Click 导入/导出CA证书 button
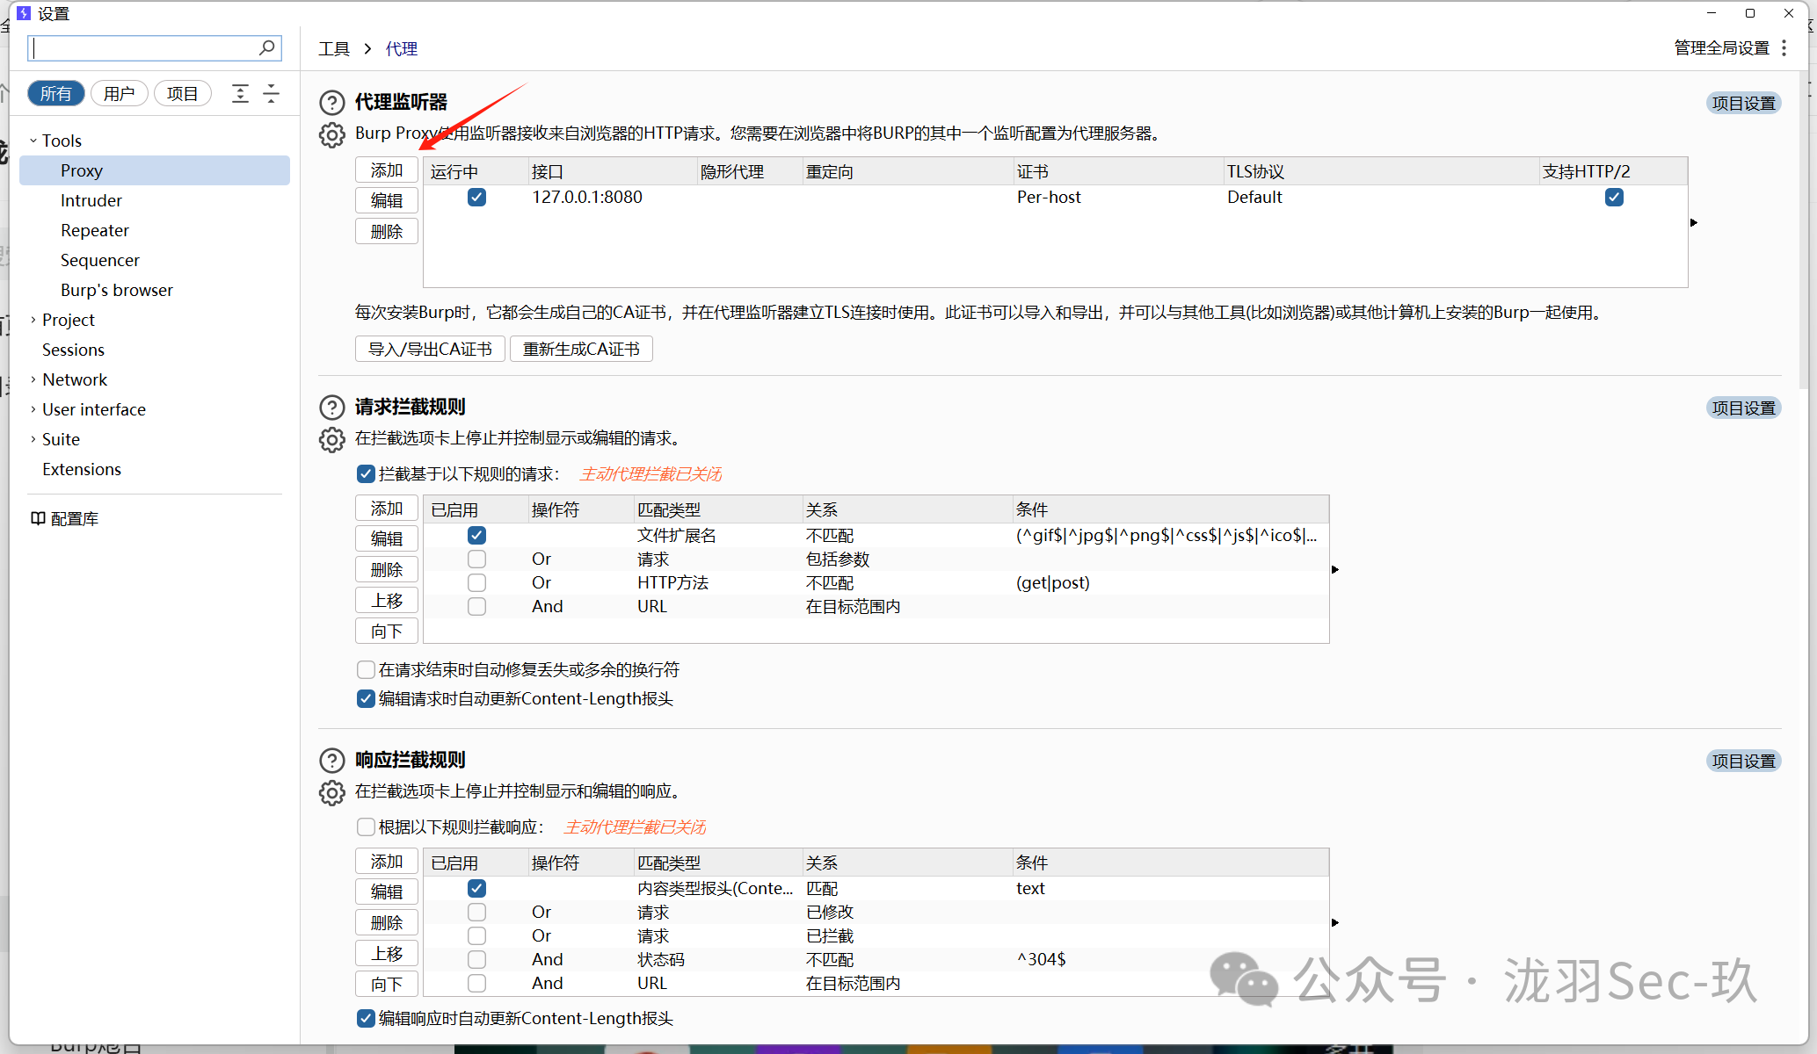This screenshot has height=1054, width=1817. click(x=430, y=349)
